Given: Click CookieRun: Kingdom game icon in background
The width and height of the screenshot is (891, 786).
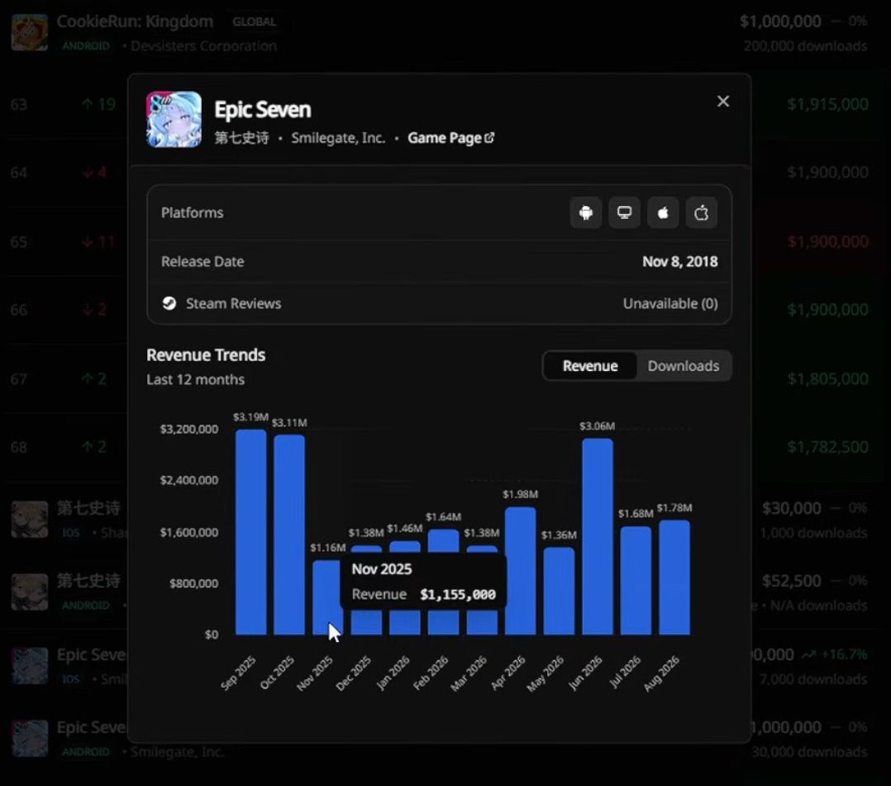Looking at the screenshot, I should 30,33.
